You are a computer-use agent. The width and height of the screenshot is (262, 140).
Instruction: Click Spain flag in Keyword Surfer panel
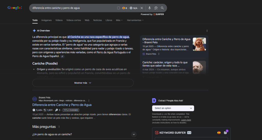219,133
